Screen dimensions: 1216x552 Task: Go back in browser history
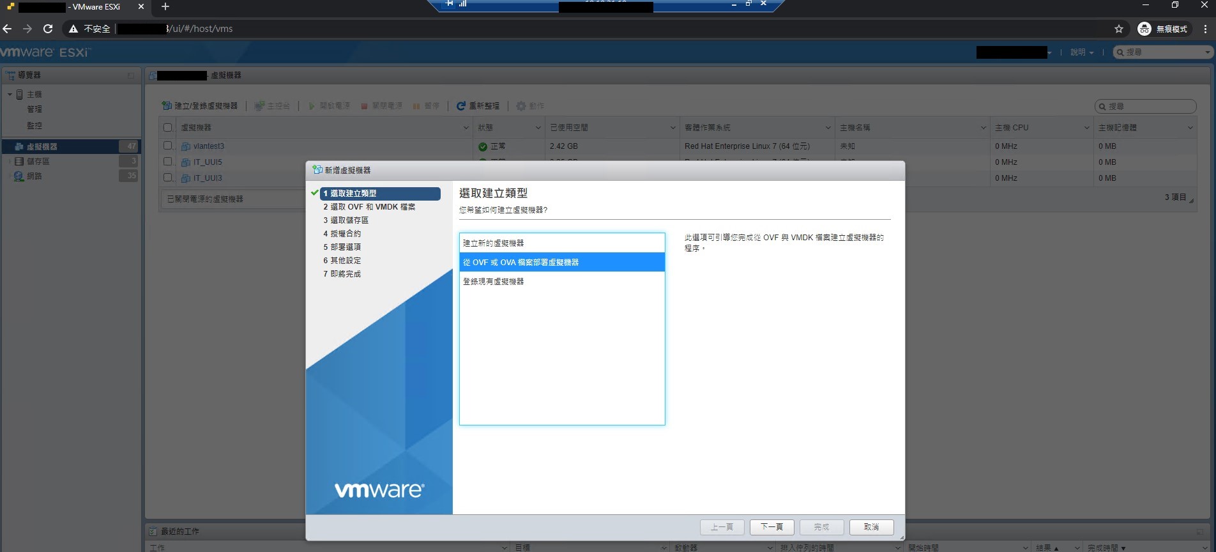click(x=8, y=29)
